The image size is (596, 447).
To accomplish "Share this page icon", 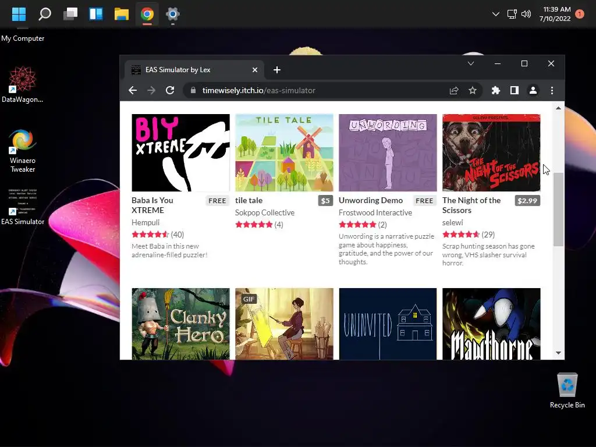I will click(454, 90).
